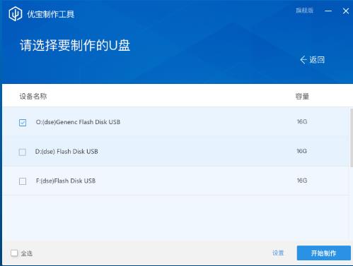Click the 返回 back arrow link

[312, 60]
